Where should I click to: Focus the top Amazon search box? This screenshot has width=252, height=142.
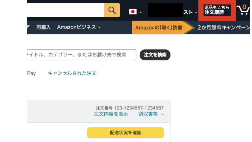pyautogui.click(x=66, y=10)
